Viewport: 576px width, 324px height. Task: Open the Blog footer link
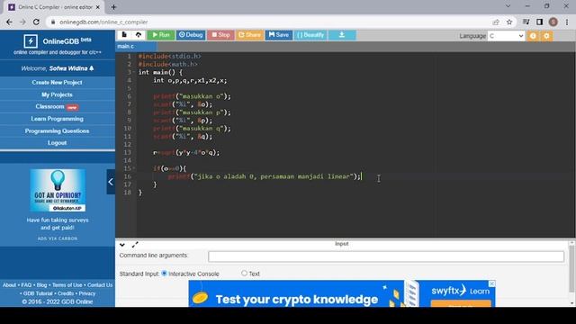point(42,285)
